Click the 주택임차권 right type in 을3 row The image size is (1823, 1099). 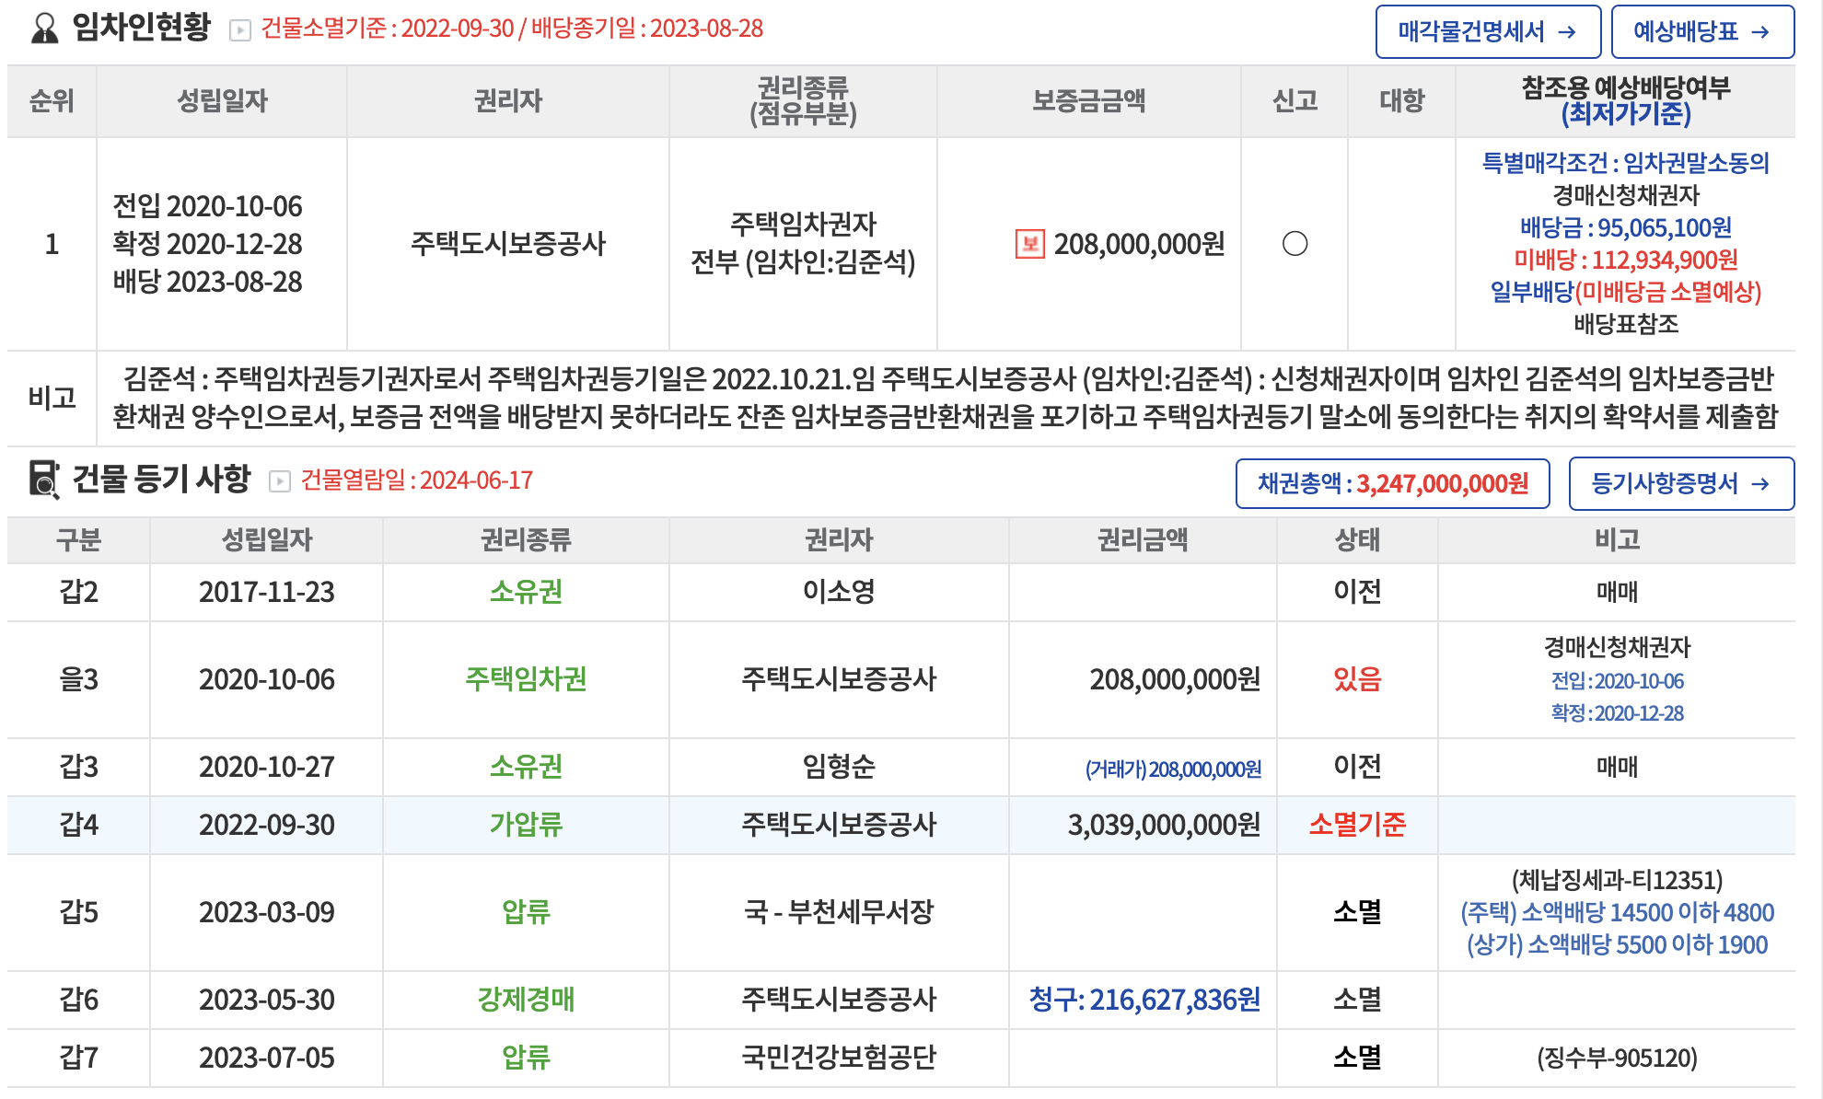click(525, 679)
